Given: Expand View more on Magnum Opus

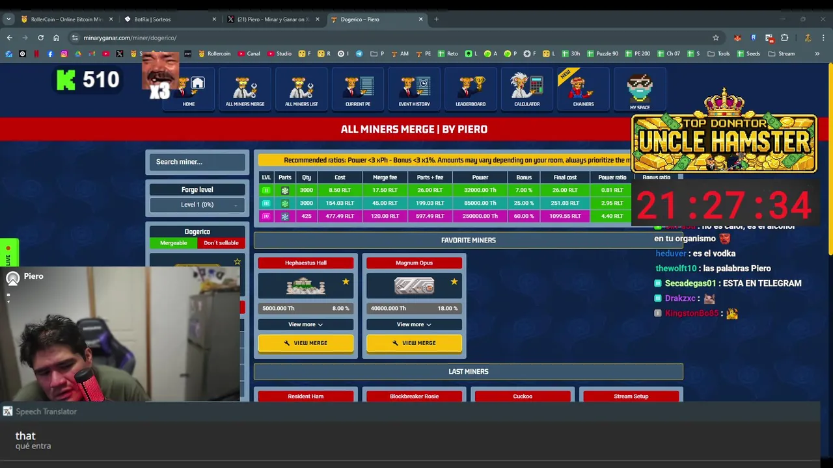Looking at the screenshot, I should point(414,324).
